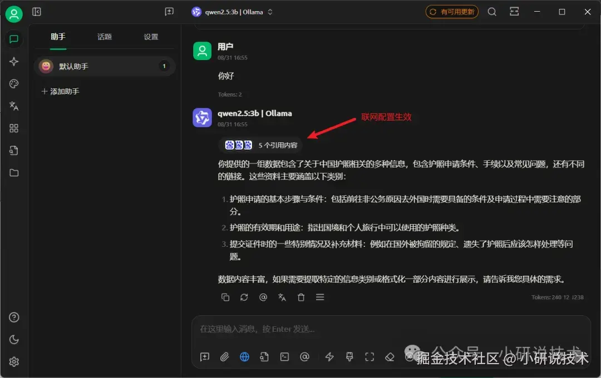Regenerate the assistant reply
The image size is (601, 378).
(x=244, y=297)
